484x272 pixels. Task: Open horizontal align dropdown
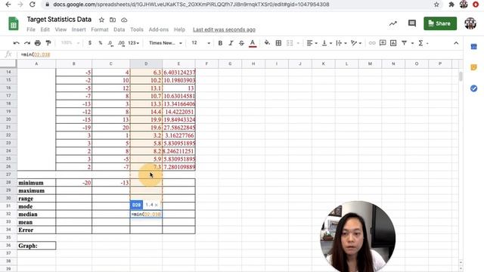pyautogui.click(x=312, y=43)
